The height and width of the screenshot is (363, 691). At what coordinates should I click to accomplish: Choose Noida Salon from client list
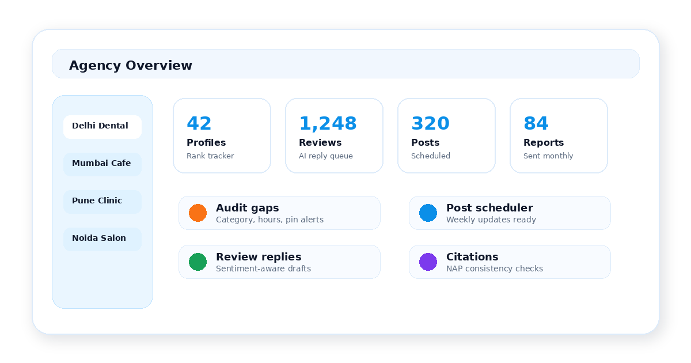pos(102,239)
